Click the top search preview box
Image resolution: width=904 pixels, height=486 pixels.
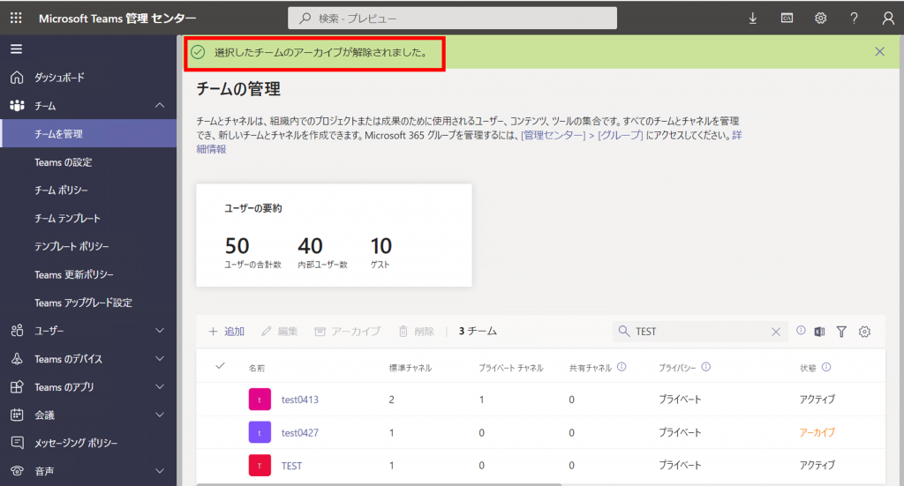452,18
